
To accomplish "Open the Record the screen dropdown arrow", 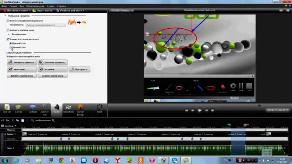I will [x=30, y=10].
